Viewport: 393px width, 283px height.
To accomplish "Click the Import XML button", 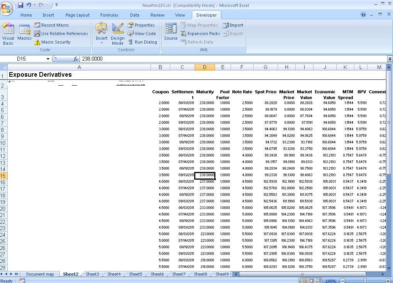I will pyautogui.click(x=233, y=25).
